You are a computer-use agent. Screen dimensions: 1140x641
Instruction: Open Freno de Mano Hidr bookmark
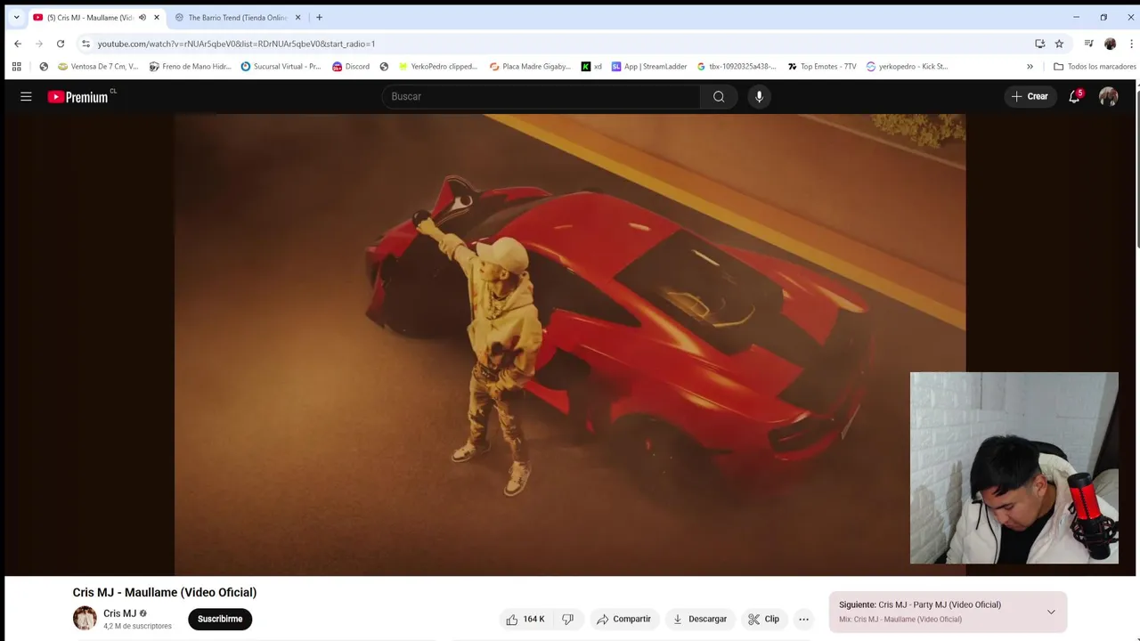190,66
